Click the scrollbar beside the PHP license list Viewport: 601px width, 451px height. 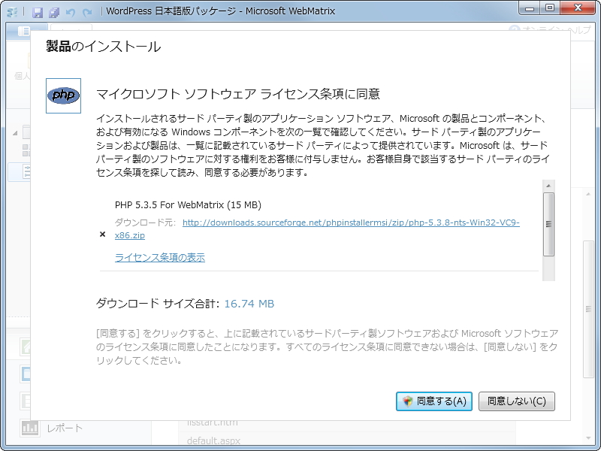(547, 225)
